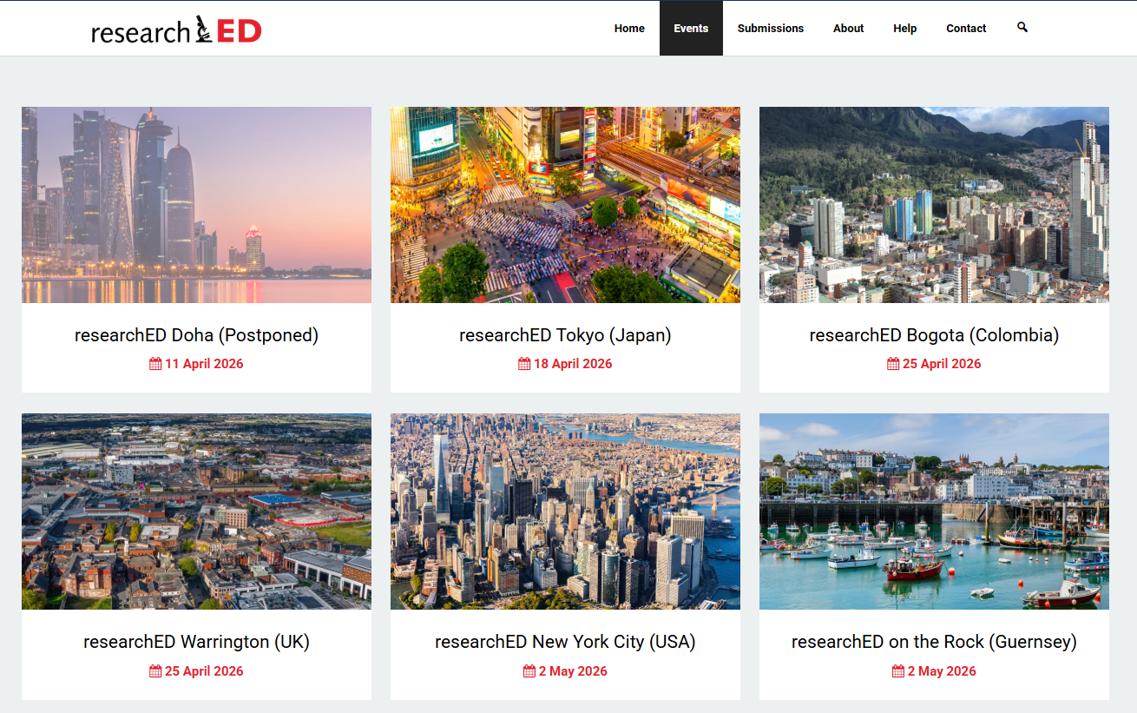Click calendar icon under researchED Warrington
This screenshot has height=713, width=1137.
(x=155, y=671)
